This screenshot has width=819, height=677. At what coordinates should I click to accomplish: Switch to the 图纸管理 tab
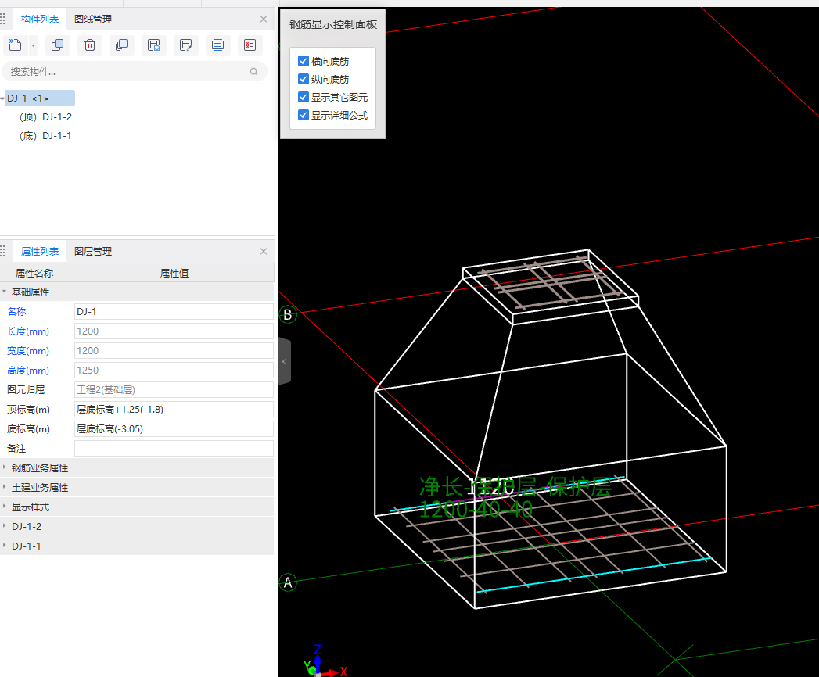(93, 20)
